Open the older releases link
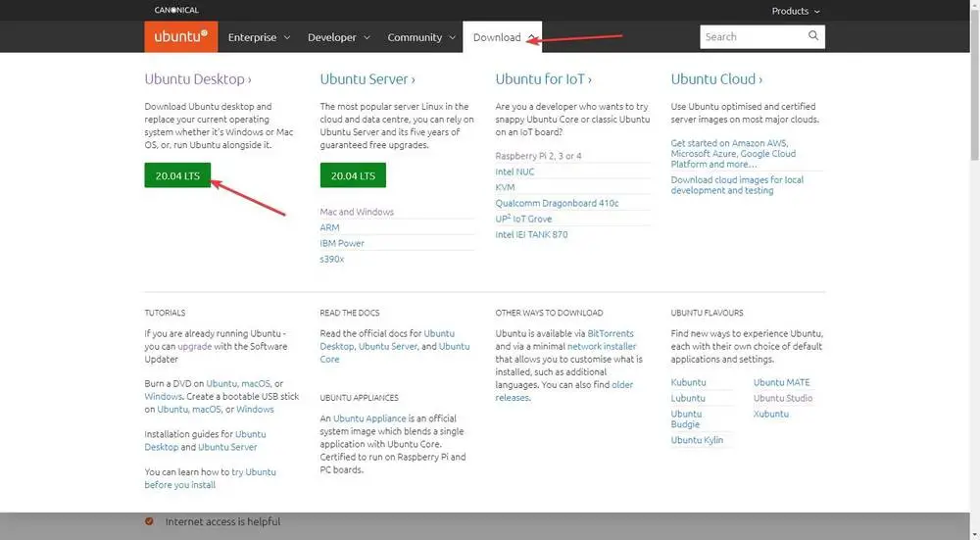The width and height of the screenshot is (980, 540). [564, 391]
